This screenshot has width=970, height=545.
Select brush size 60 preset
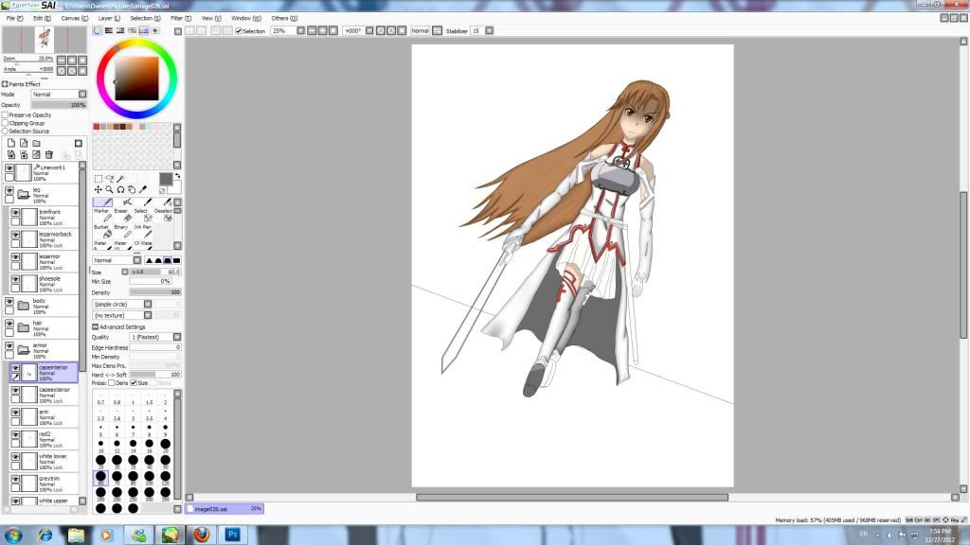click(x=100, y=478)
